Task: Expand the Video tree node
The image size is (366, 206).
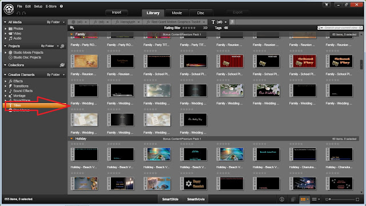Action: point(5,33)
